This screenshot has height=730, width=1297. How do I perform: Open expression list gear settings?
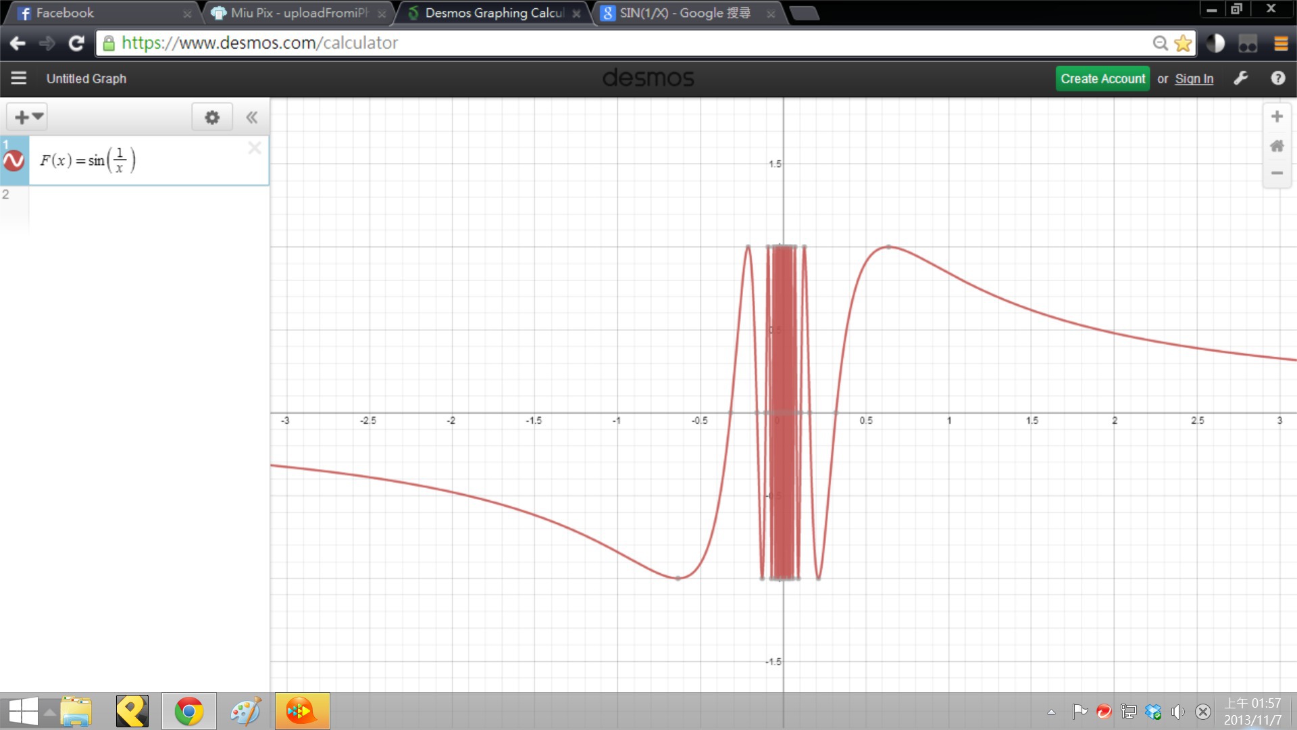point(212,117)
